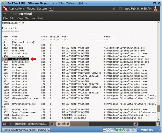Click the PID column header

[x=6, y=36]
